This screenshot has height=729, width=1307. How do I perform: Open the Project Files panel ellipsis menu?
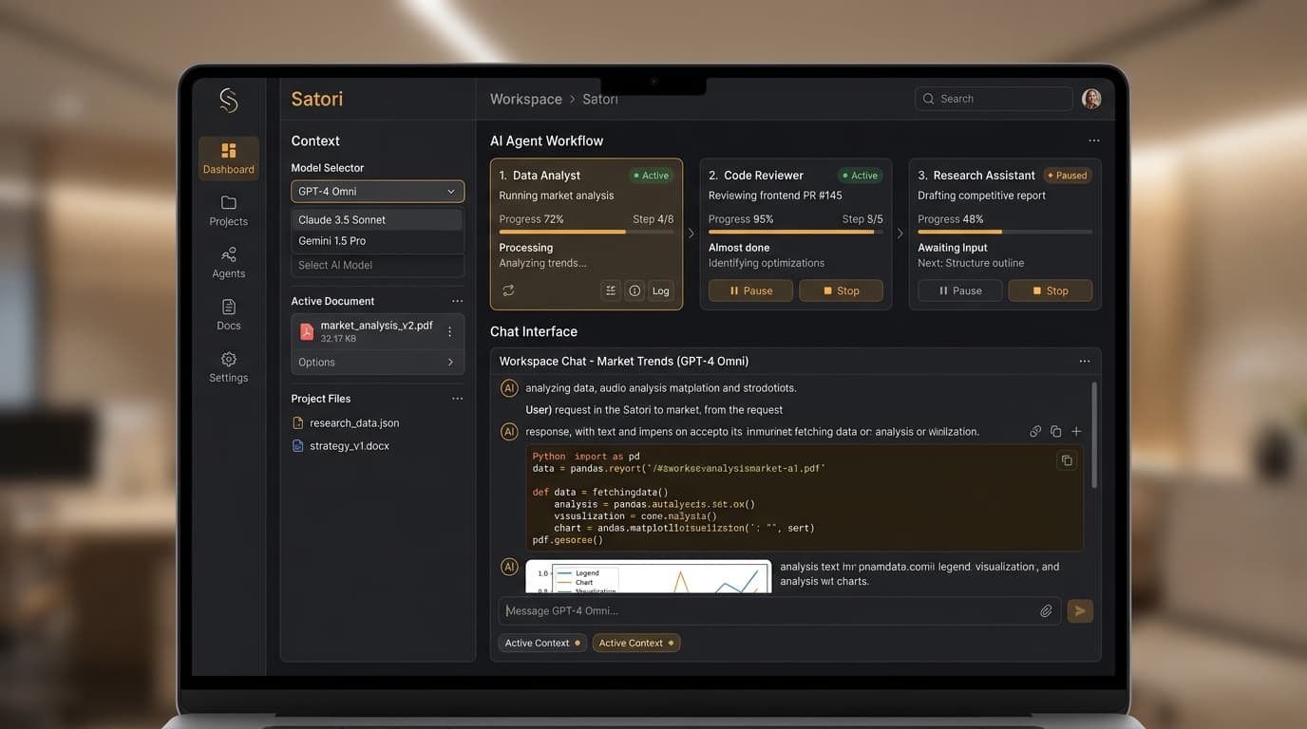[457, 399]
